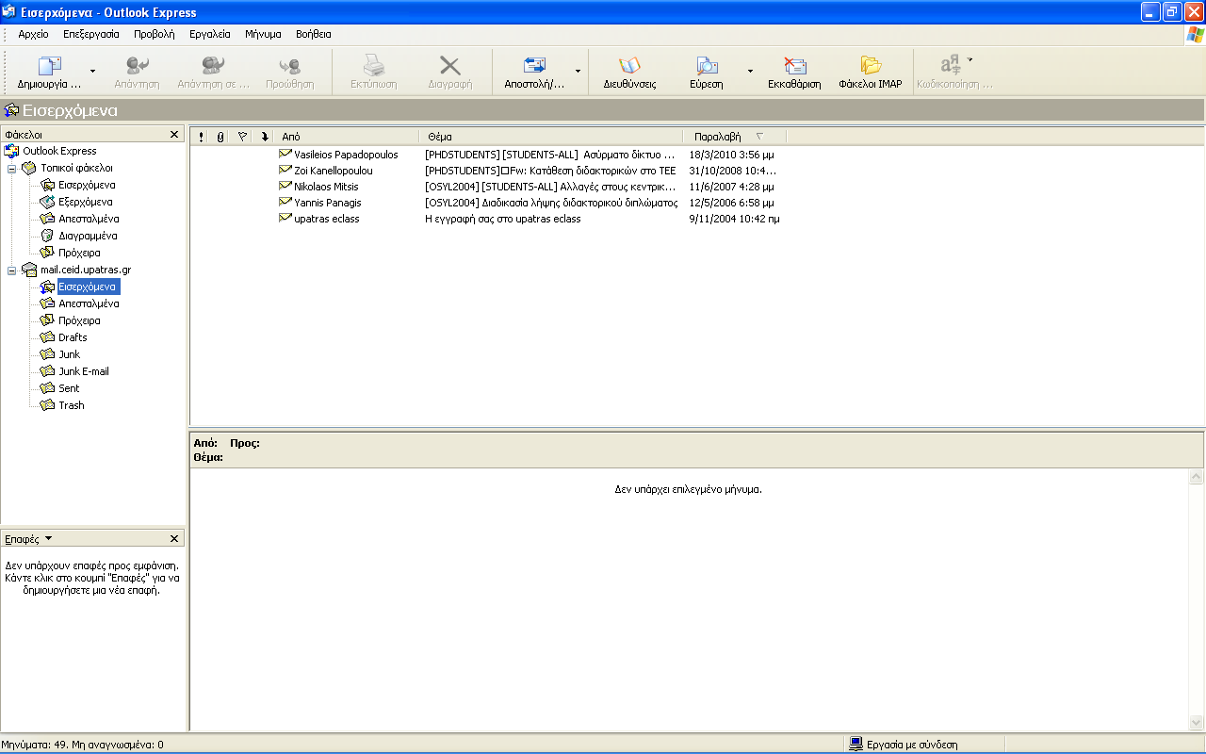1206x754 pixels.
Task: Click the Διαγραφή delete toolbar icon
Action: [450, 66]
